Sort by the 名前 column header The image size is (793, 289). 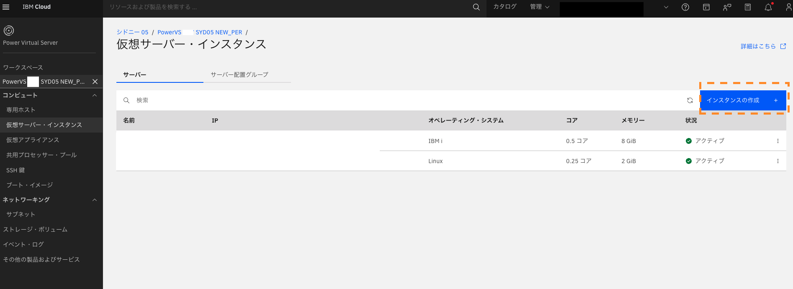click(129, 120)
